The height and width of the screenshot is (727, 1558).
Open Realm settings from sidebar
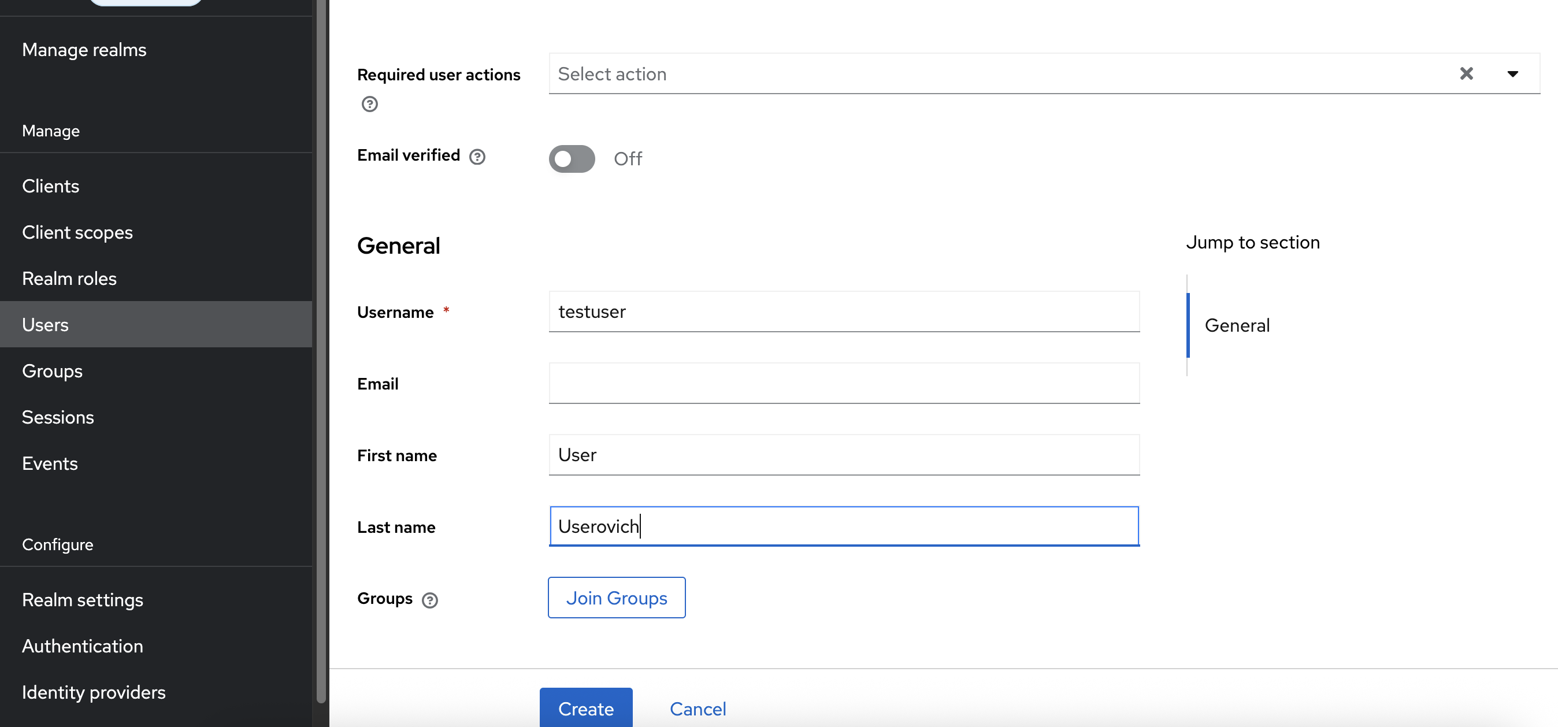point(82,599)
